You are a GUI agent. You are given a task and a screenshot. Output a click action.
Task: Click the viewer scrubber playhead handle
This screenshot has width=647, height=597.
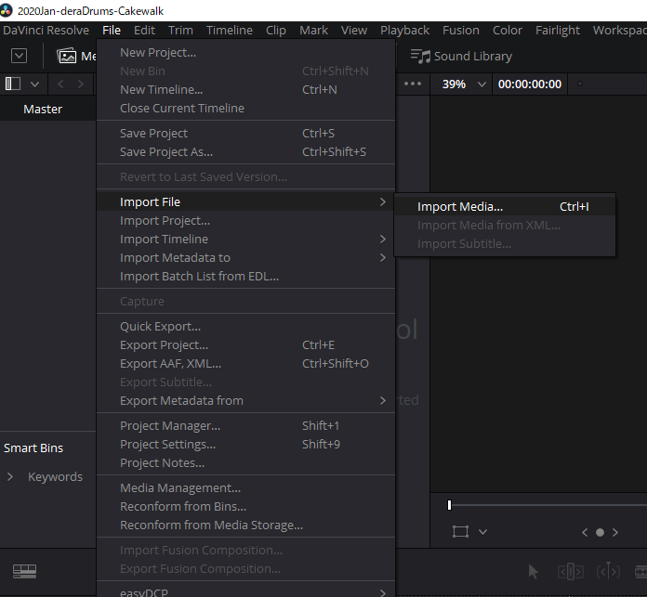[x=449, y=505]
